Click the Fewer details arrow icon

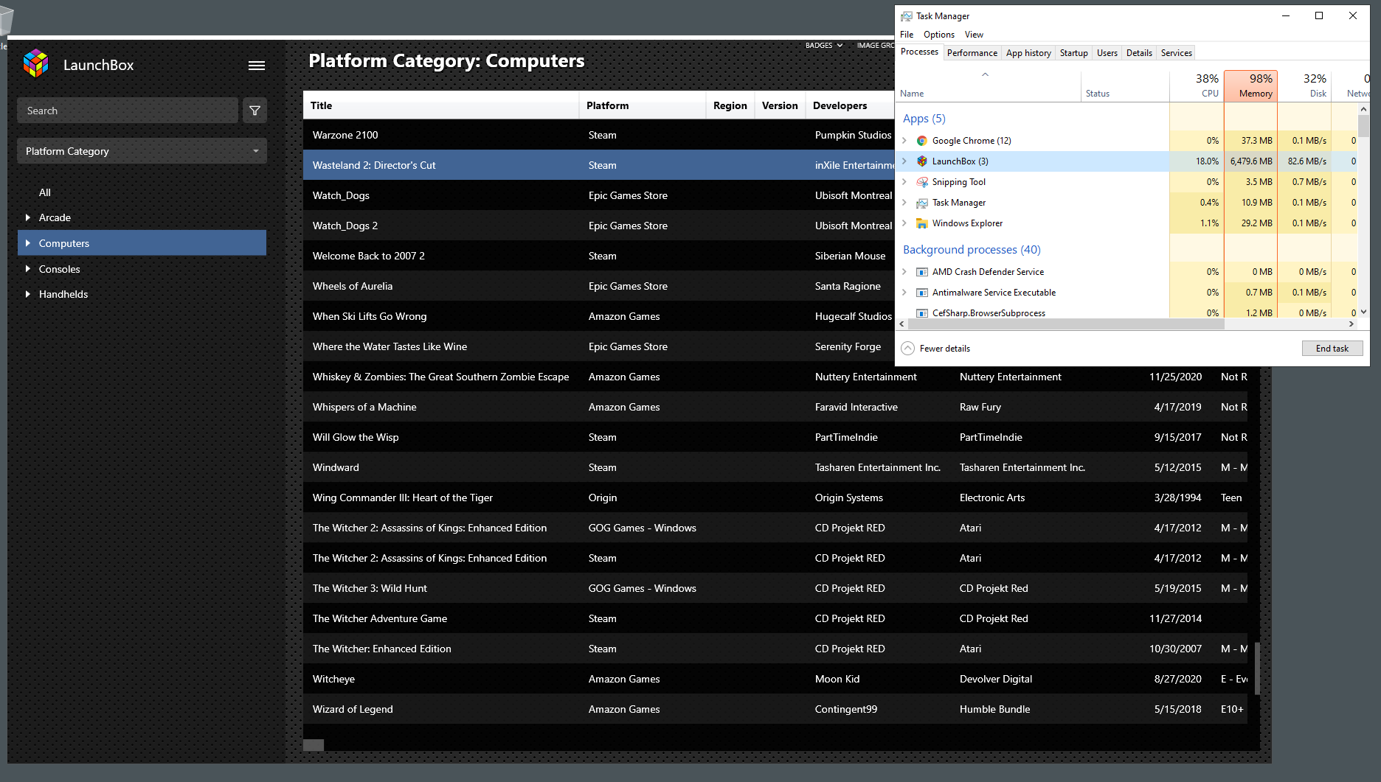click(908, 349)
